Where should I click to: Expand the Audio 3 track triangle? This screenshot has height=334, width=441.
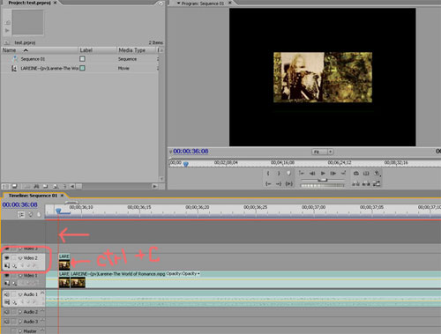pos(20,322)
